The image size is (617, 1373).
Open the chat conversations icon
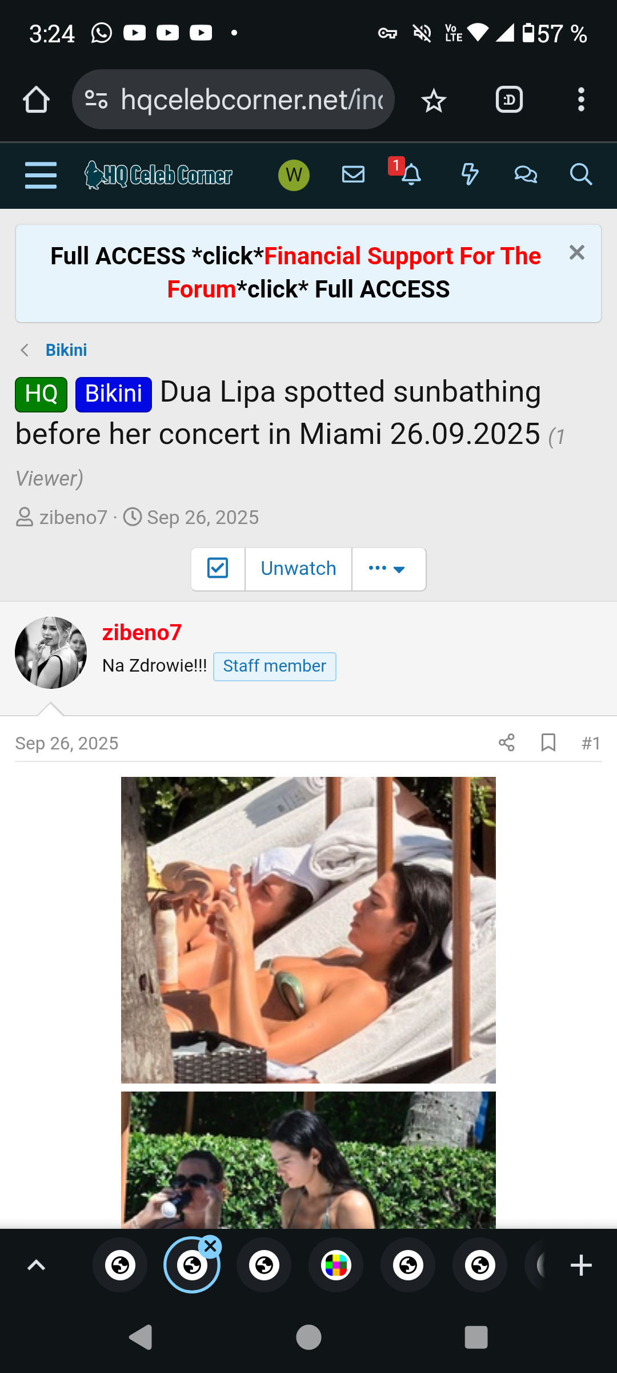526,174
